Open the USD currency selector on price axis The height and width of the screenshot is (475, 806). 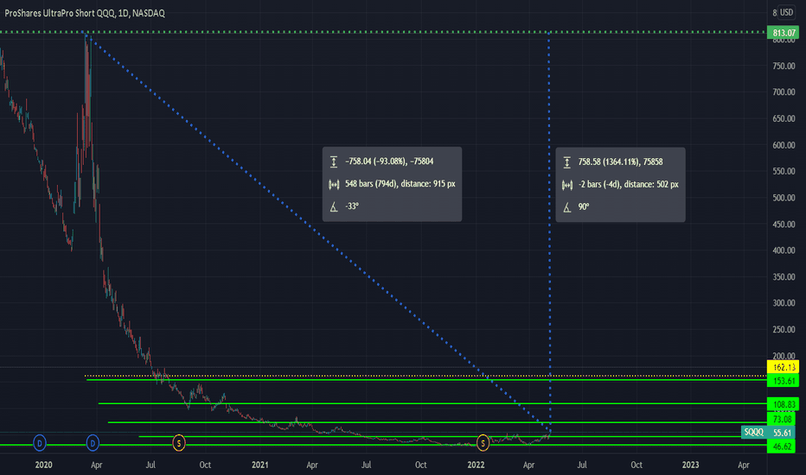point(786,12)
